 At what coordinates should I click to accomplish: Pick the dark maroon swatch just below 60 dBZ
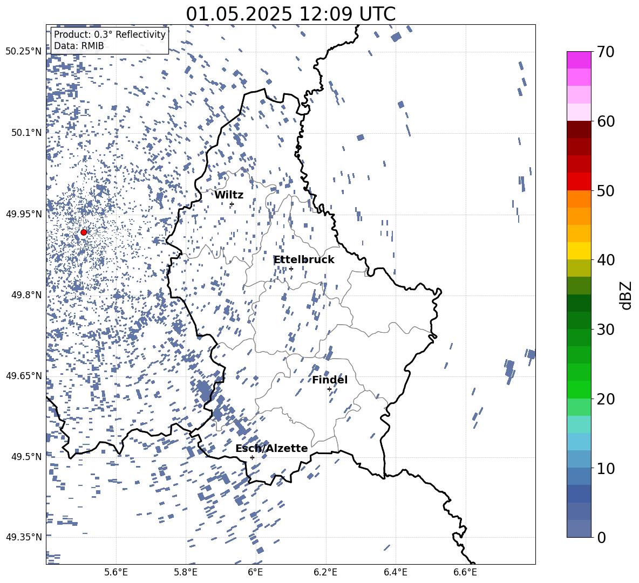click(579, 129)
